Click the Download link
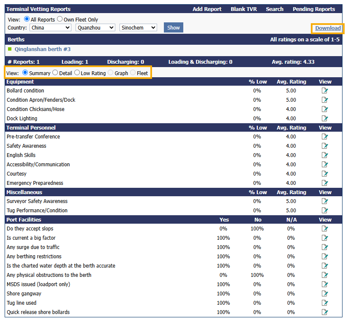Screen dimensions: 348x322 click(x=328, y=28)
